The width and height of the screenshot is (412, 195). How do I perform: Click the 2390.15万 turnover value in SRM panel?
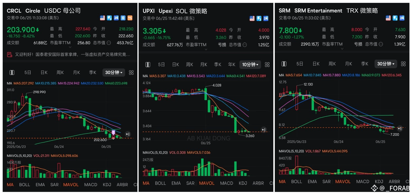[x=310, y=44]
